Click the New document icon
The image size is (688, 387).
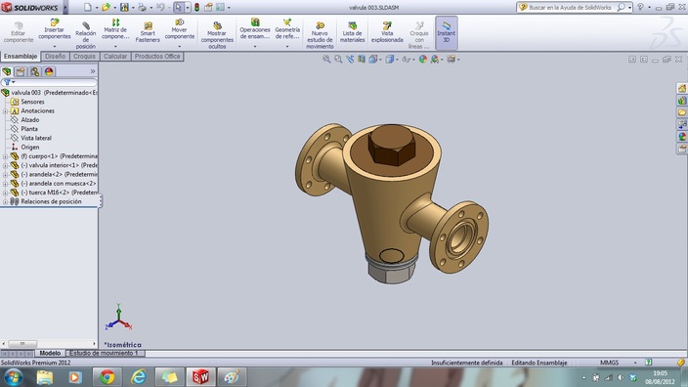pyautogui.click(x=88, y=8)
